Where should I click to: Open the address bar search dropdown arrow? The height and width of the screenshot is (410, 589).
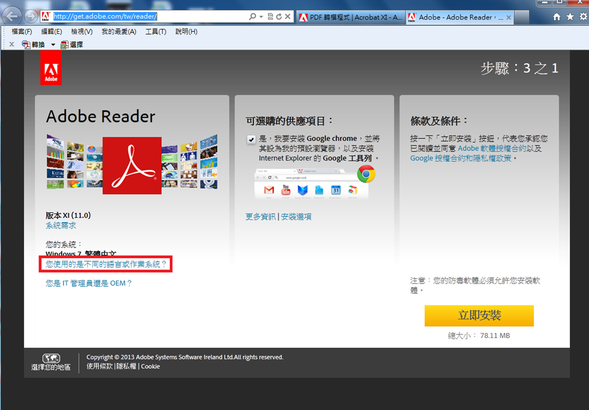261,17
